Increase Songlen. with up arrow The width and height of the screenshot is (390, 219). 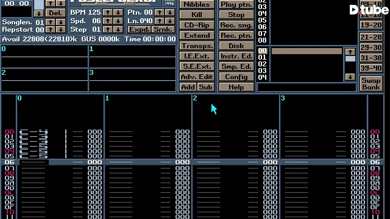pyautogui.click(x=51, y=22)
